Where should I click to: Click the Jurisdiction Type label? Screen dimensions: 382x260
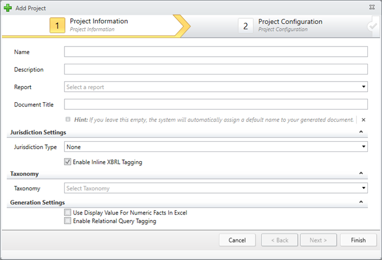click(35, 147)
